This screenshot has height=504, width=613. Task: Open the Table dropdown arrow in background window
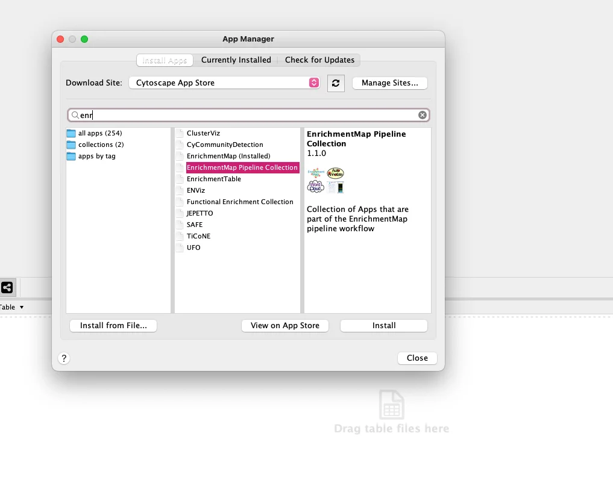click(x=22, y=307)
